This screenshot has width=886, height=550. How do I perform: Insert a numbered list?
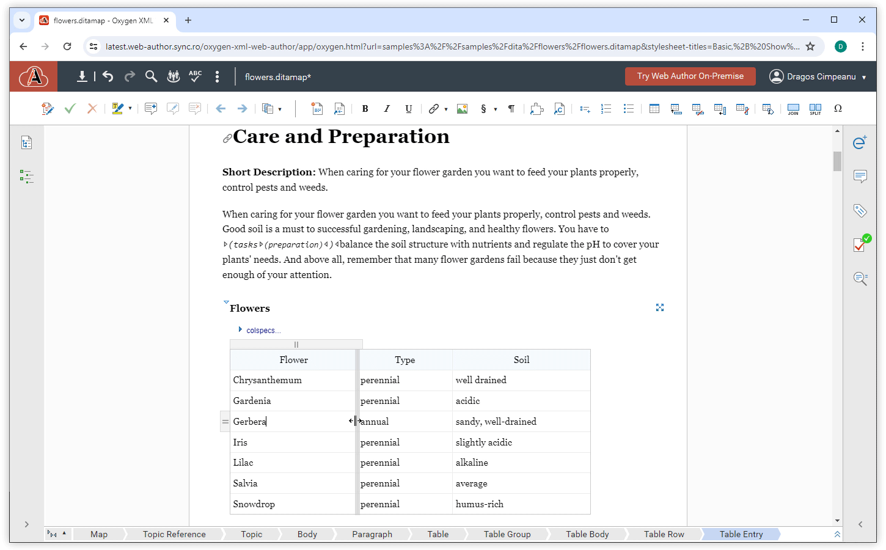(x=606, y=109)
